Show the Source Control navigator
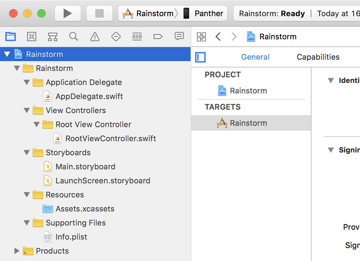Screen dimensions: 360x261 (32, 36)
